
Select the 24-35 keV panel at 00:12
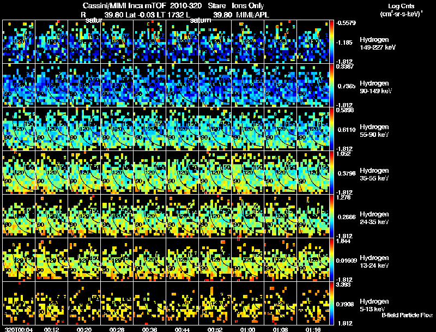click(51, 216)
